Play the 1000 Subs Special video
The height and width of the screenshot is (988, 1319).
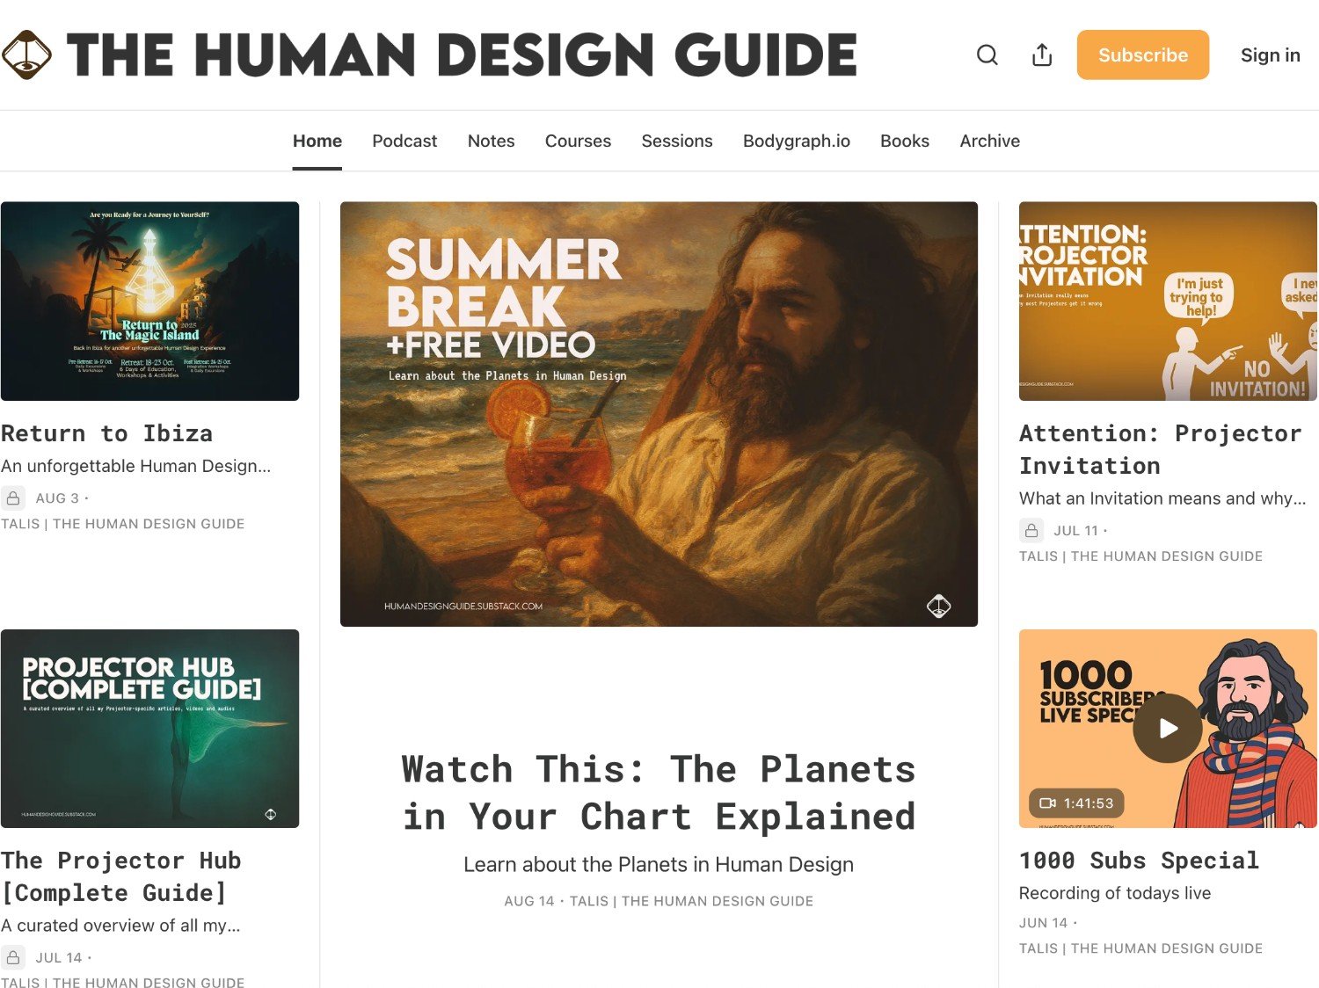click(1168, 729)
